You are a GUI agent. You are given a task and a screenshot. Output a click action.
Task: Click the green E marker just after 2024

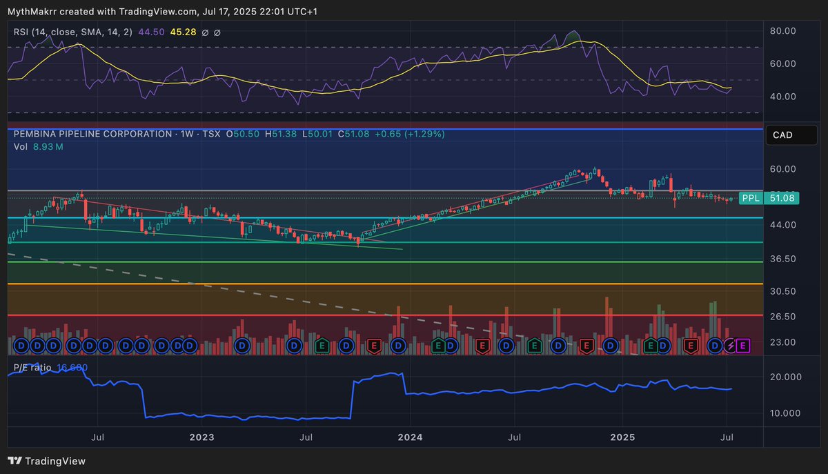[x=437, y=344]
